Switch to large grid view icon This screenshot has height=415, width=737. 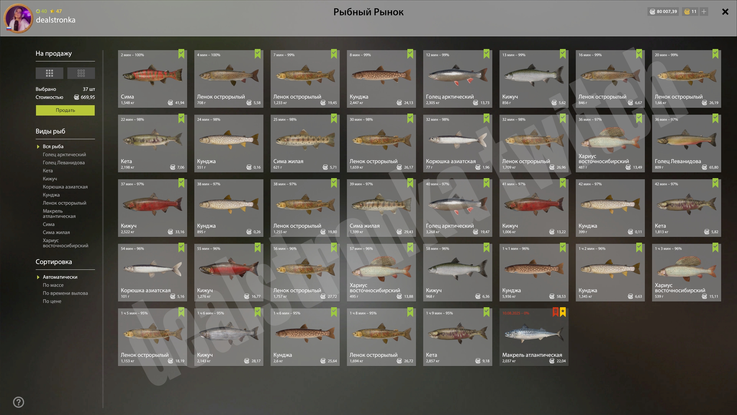coord(49,73)
